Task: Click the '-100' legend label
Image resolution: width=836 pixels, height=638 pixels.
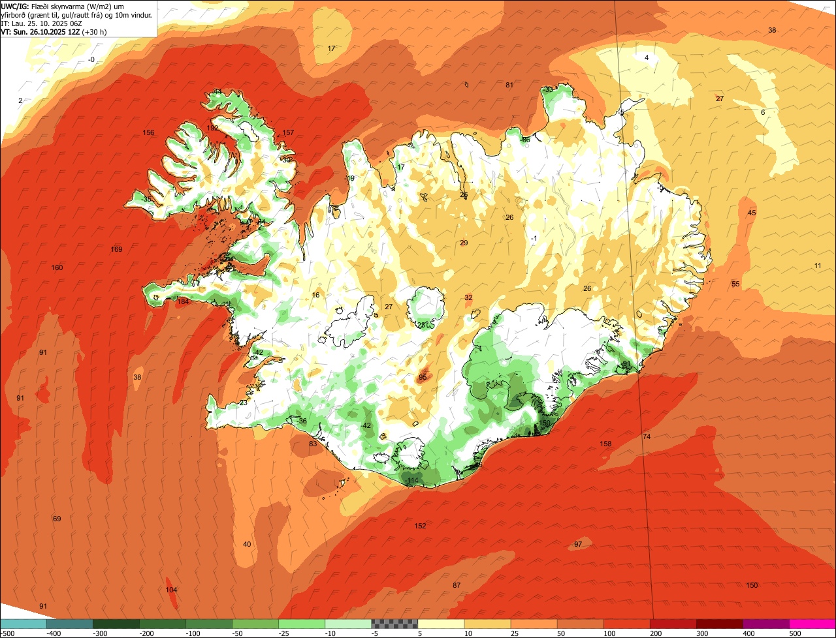Action: tap(193, 633)
